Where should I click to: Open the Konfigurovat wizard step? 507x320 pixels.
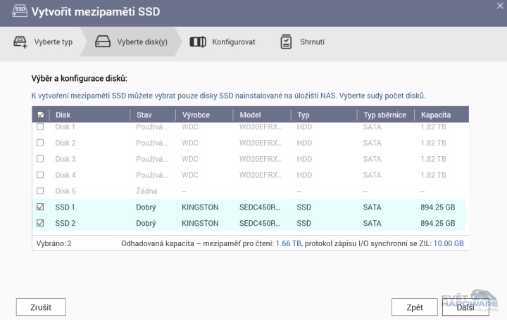pyautogui.click(x=233, y=42)
